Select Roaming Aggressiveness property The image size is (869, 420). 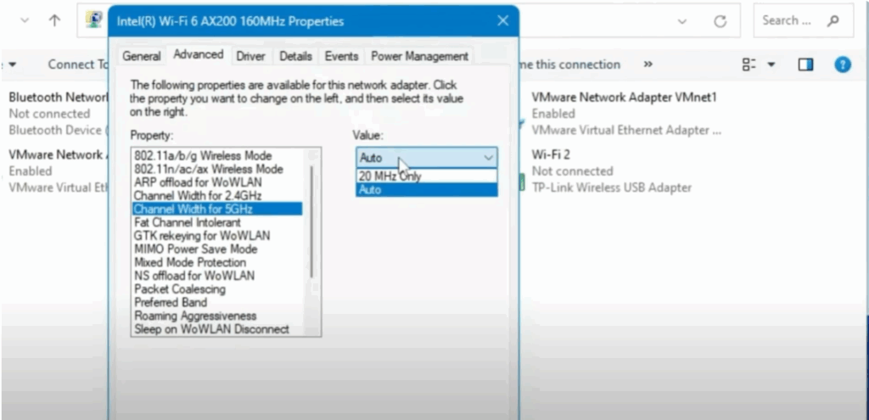pyautogui.click(x=216, y=316)
